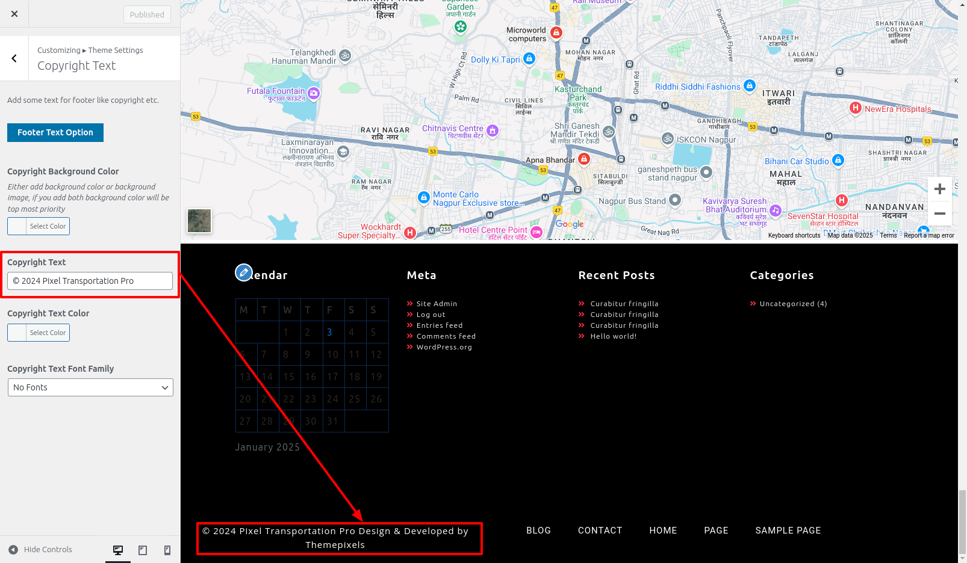
Task: Click Riddhi Siddhi Fashions map pin
Action: [x=749, y=85]
